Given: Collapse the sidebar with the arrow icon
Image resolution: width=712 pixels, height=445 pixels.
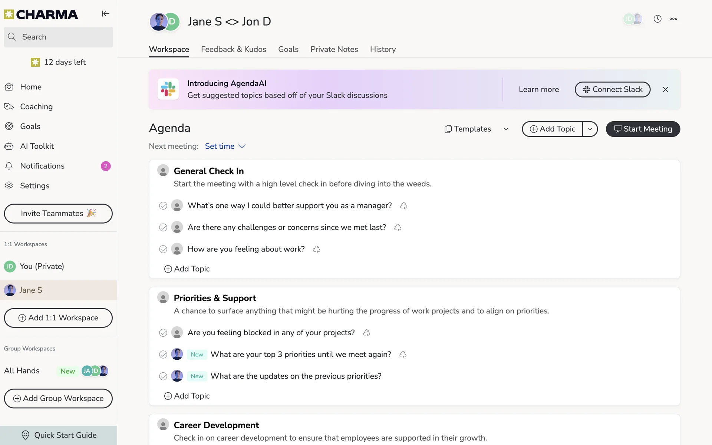Looking at the screenshot, I should click(x=106, y=14).
